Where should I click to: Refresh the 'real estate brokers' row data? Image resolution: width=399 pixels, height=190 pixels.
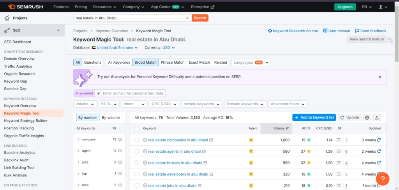tap(379, 163)
